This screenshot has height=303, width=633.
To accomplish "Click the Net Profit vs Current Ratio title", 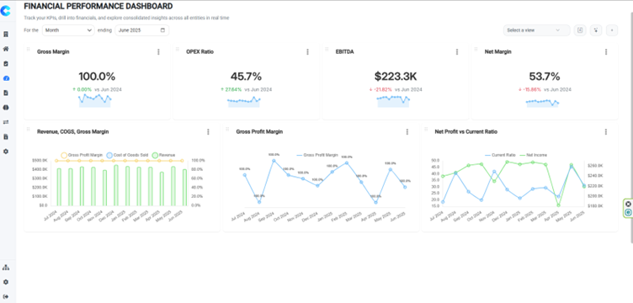I will pyautogui.click(x=465, y=131).
